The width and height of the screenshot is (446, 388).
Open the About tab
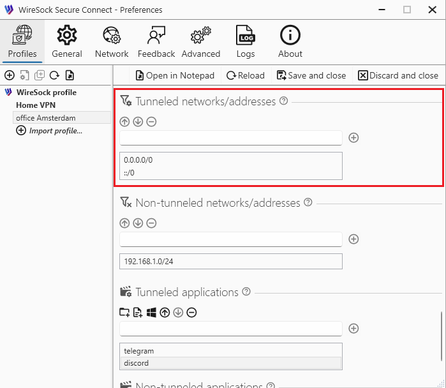(290, 41)
